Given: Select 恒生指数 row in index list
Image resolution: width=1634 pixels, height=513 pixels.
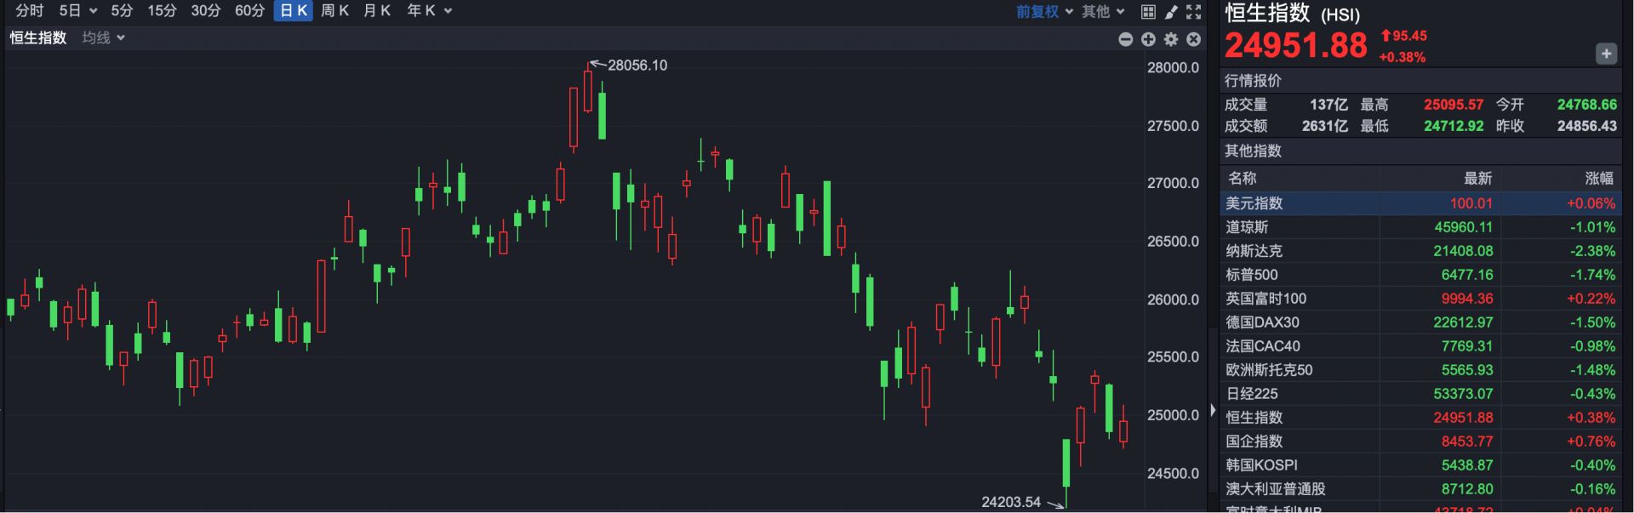Looking at the screenshot, I should [1420, 418].
